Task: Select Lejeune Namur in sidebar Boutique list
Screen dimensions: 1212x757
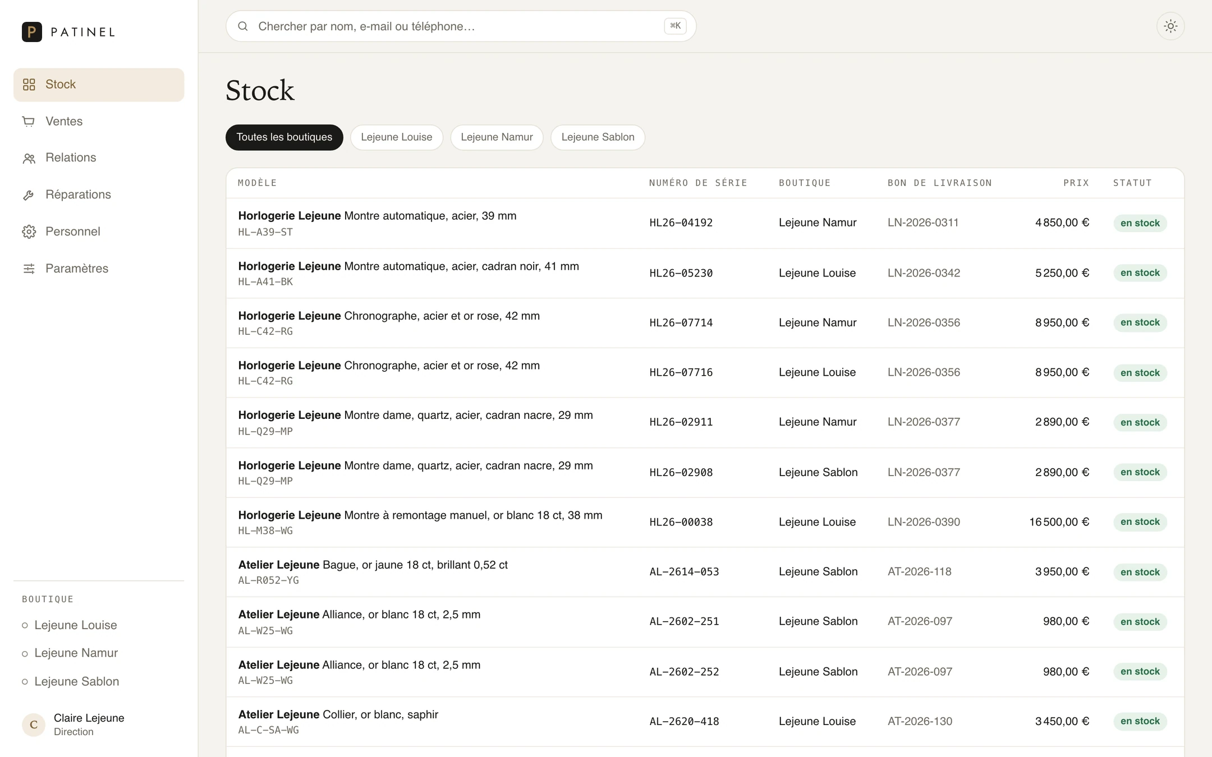Action: click(x=76, y=653)
